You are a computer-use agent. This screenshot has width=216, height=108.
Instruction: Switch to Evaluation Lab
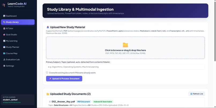(x=18, y=60)
